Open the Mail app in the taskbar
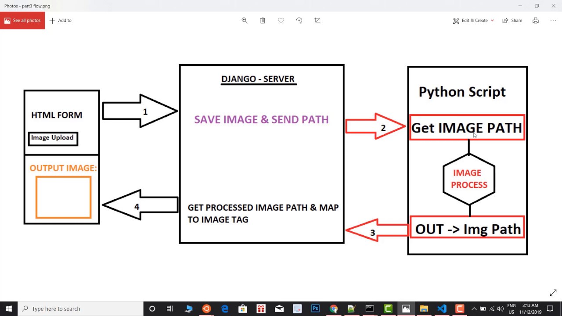 point(279,309)
